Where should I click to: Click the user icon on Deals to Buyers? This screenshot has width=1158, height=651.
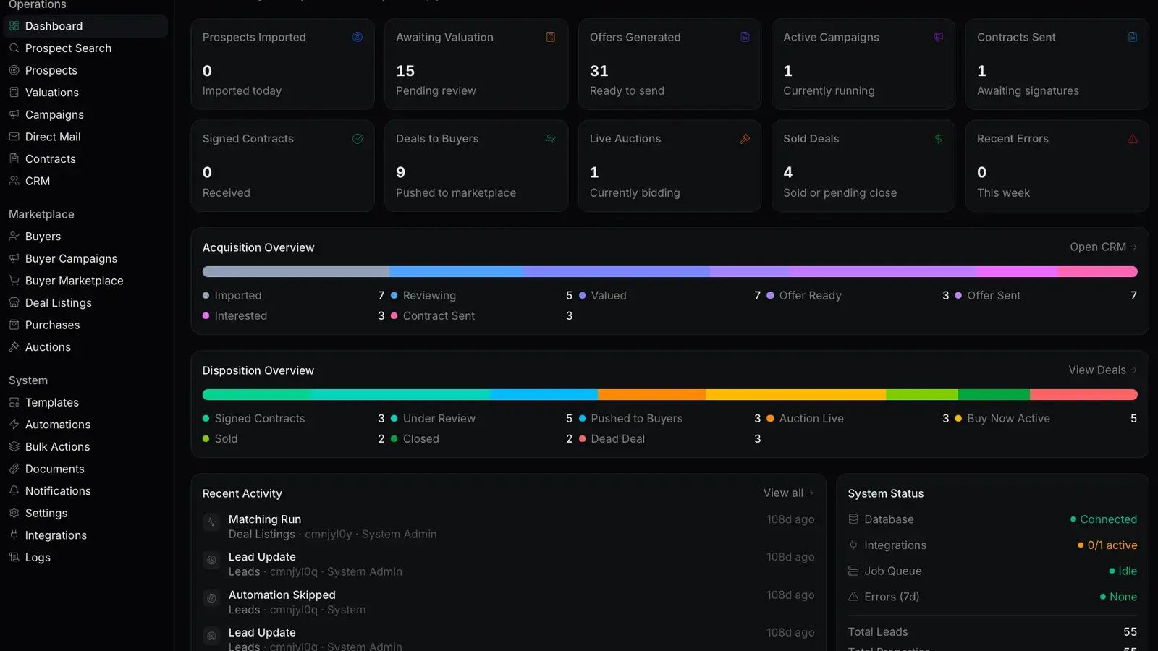(x=551, y=139)
